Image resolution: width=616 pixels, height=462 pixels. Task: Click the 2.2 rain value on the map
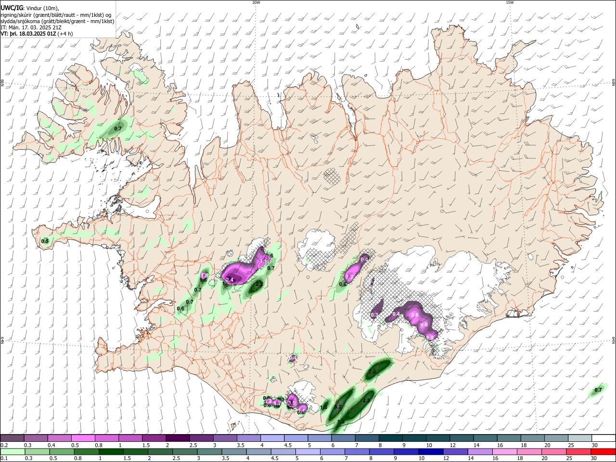tap(259, 284)
